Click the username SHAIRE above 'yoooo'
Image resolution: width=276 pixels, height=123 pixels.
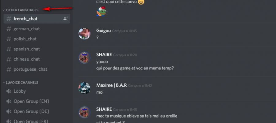[104, 55]
